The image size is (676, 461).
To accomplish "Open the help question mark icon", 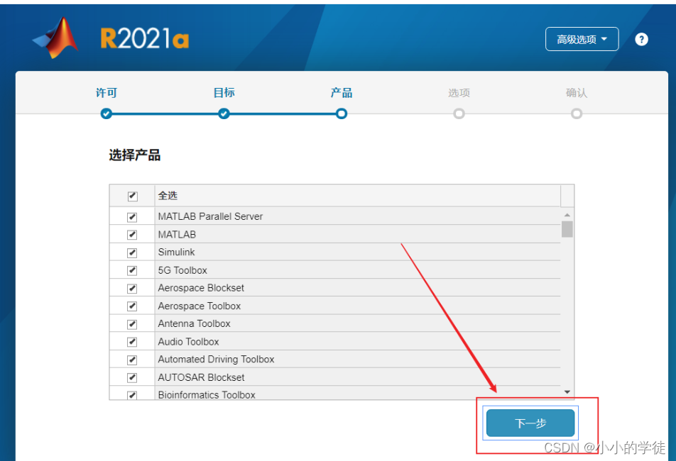I will [641, 40].
